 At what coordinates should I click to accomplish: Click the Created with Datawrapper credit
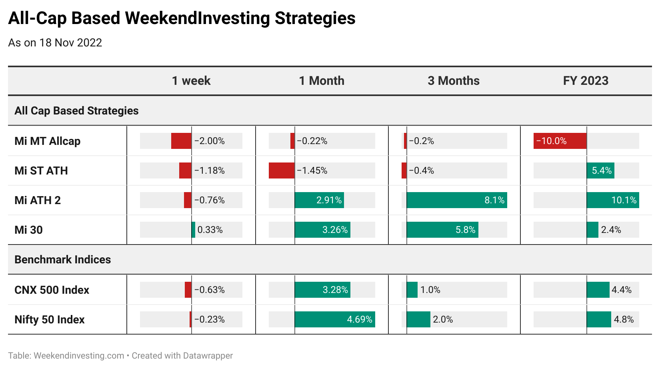pos(182,356)
